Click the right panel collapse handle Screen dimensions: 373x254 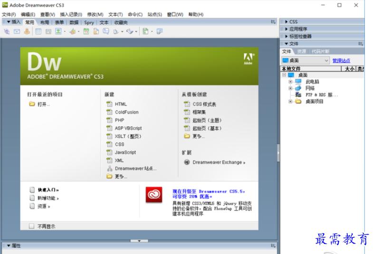(x=278, y=153)
